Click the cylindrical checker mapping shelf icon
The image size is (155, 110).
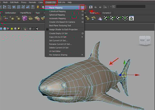coord(112,18)
